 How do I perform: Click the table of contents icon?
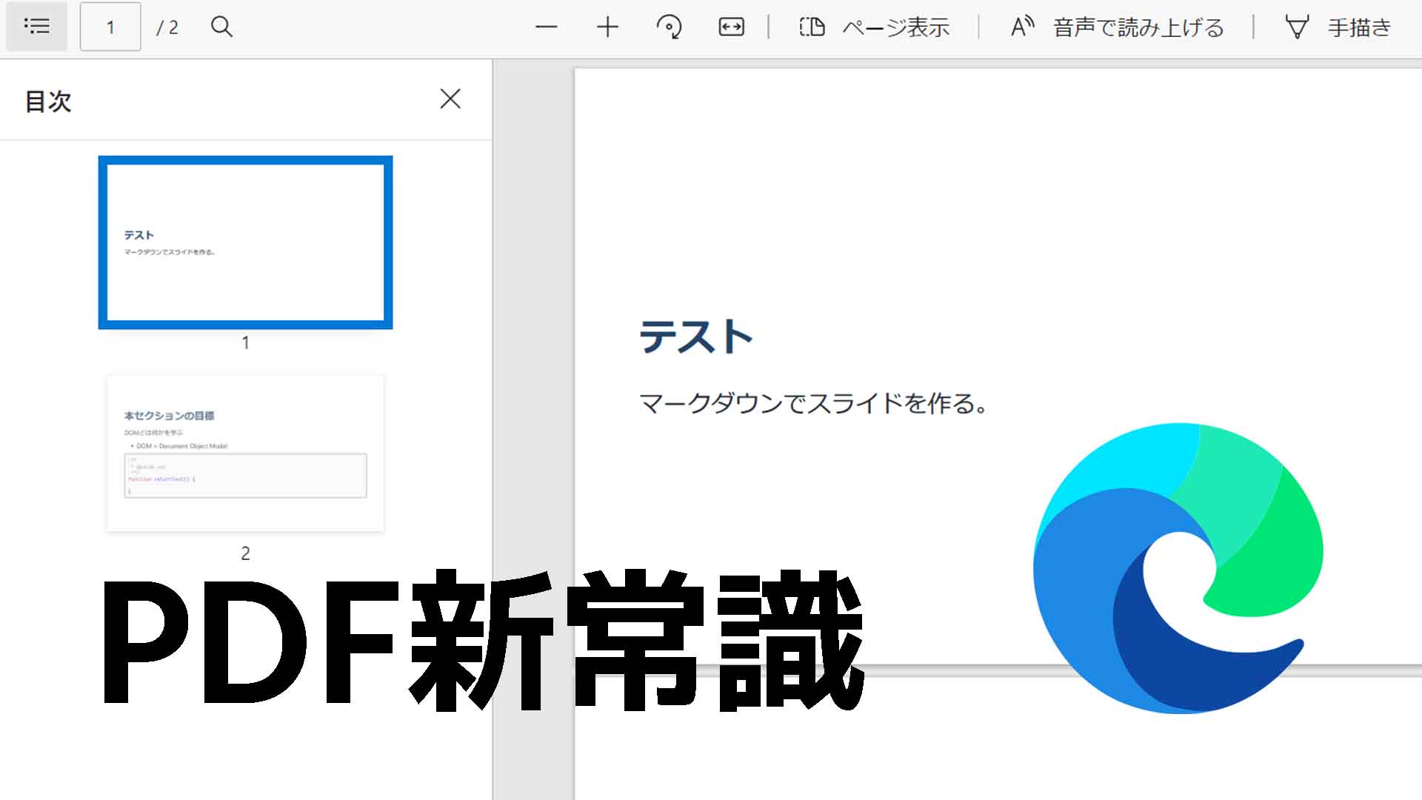click(37, 27)
